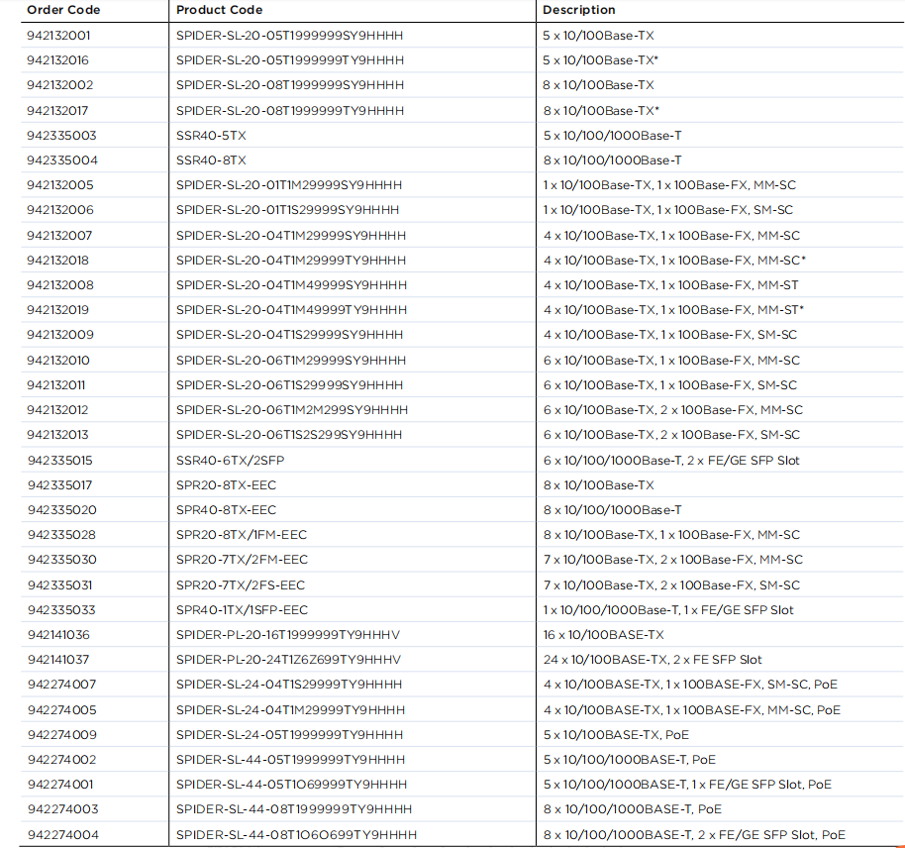The image size is (905, 848).
Task: Click order code 942274007
Action: click(x=61, y=685)
